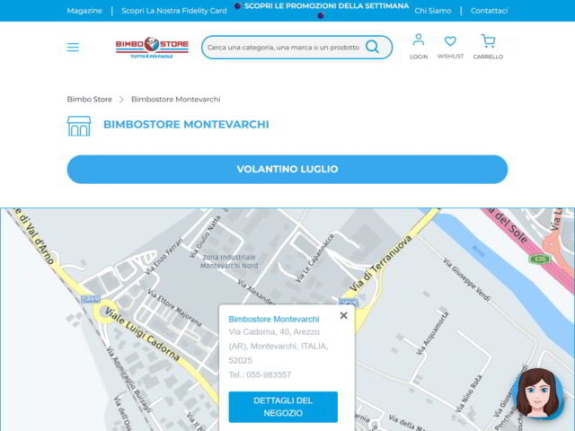Click the E35 highway marker on map
The image size is (575, 431).
tap(540, 259)
